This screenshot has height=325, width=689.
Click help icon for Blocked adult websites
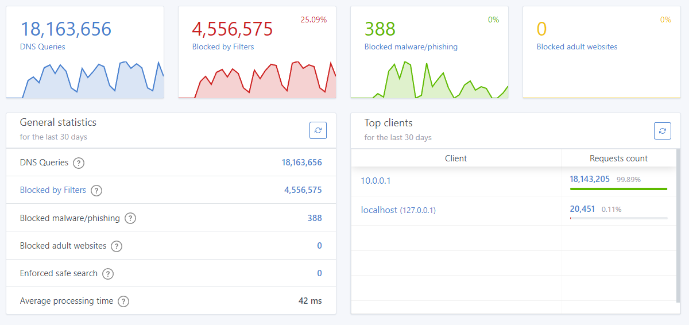(117, 246)
